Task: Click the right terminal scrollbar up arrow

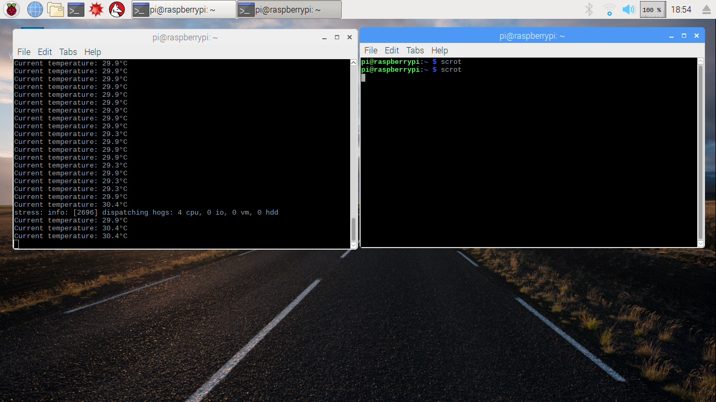Action: pos(701,61)
